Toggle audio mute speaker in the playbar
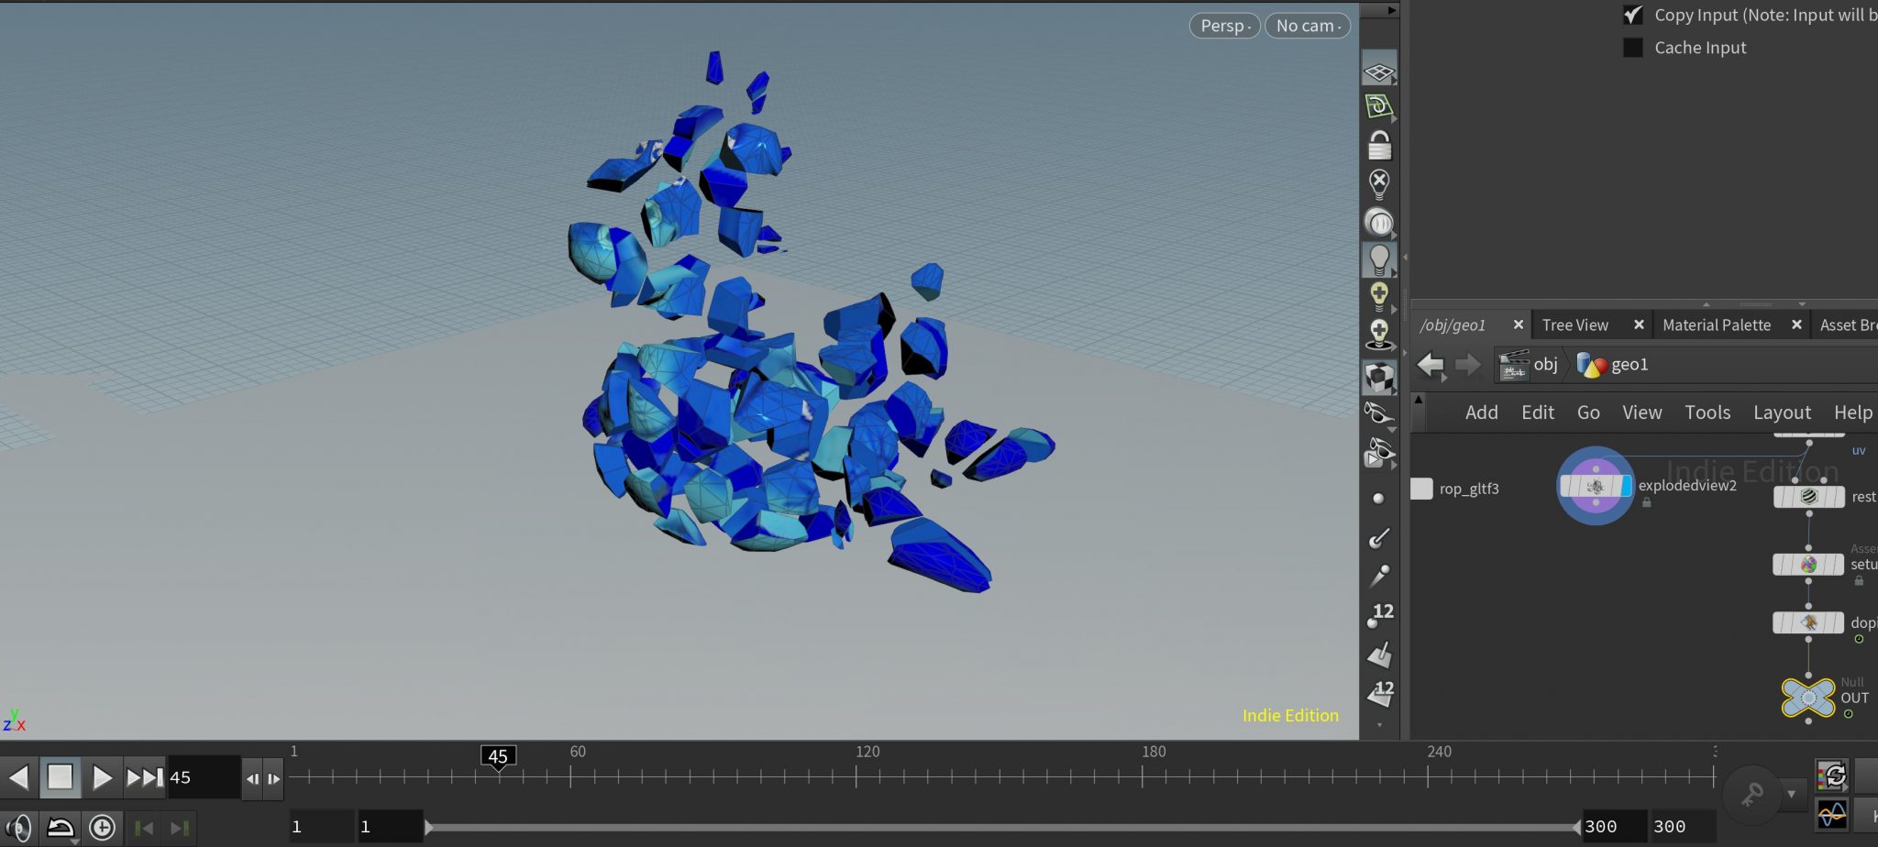Image resolution: width=1878 pixels, height=847 pixels. click(x=19, y=828)
